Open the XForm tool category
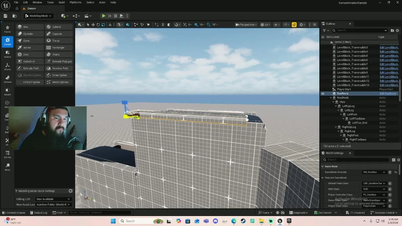Screen dimensions: 402x226 (8, 67)
